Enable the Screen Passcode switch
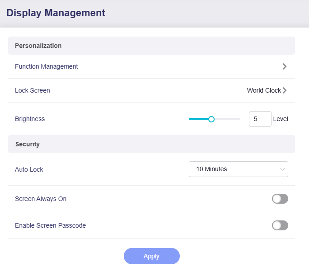This screenshot has height=271, width=309. tap(280, 225)
